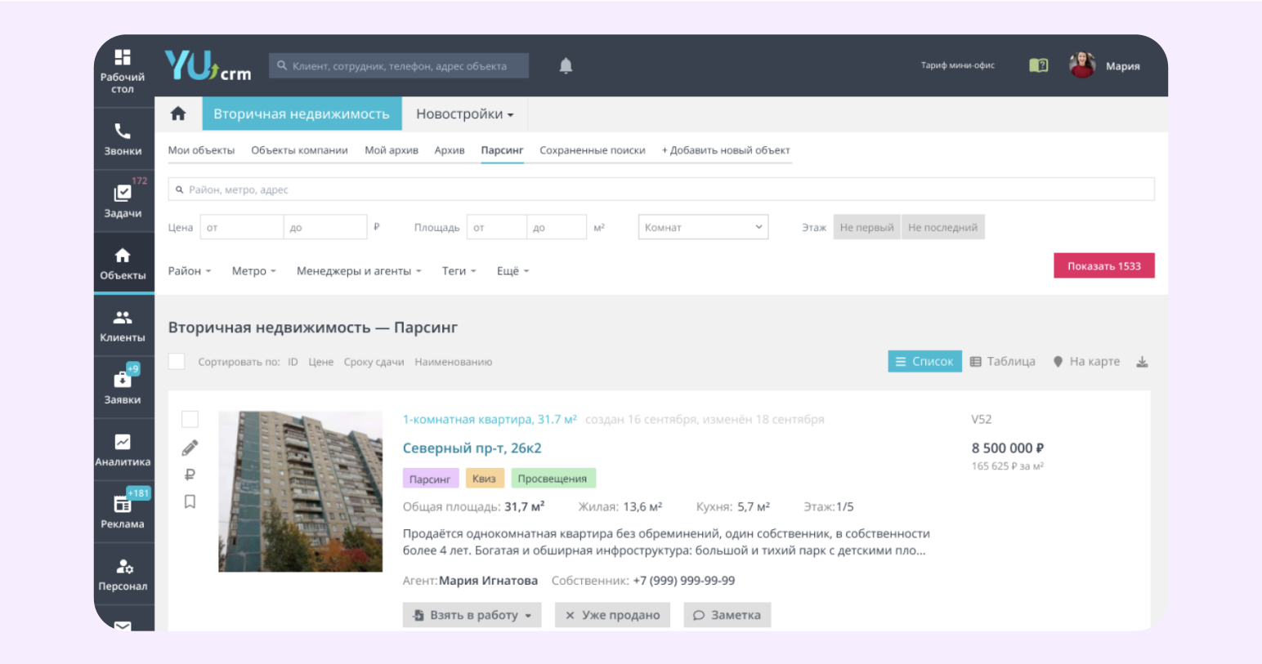Go to Клиенты in the sidebar
This screenshot has height=664, width=1262.
123,325
